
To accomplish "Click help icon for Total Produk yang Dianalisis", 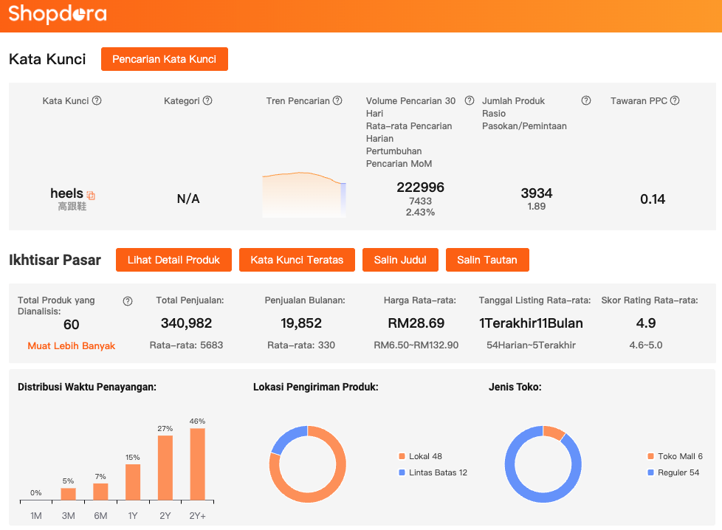I will [128, 301].
